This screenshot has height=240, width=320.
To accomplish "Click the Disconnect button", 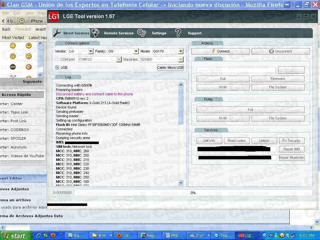I will click(281, 52).
